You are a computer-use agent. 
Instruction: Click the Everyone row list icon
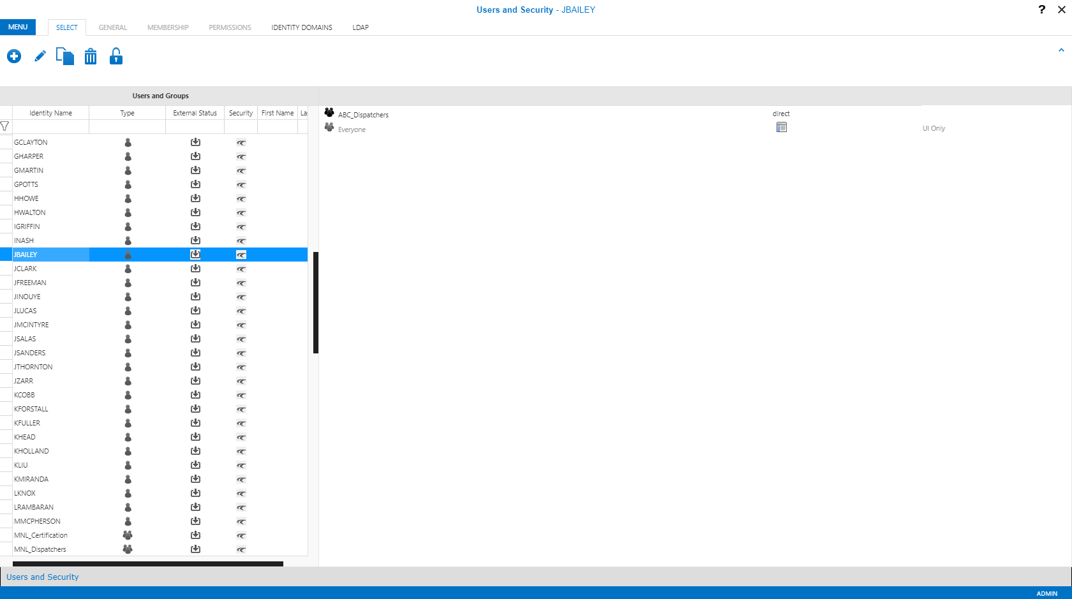[781, 128]
